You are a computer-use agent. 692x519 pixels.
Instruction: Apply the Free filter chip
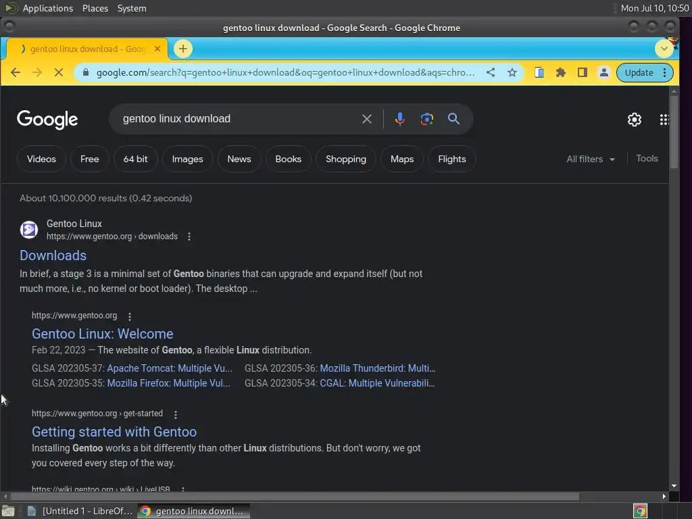click(90, 159)
